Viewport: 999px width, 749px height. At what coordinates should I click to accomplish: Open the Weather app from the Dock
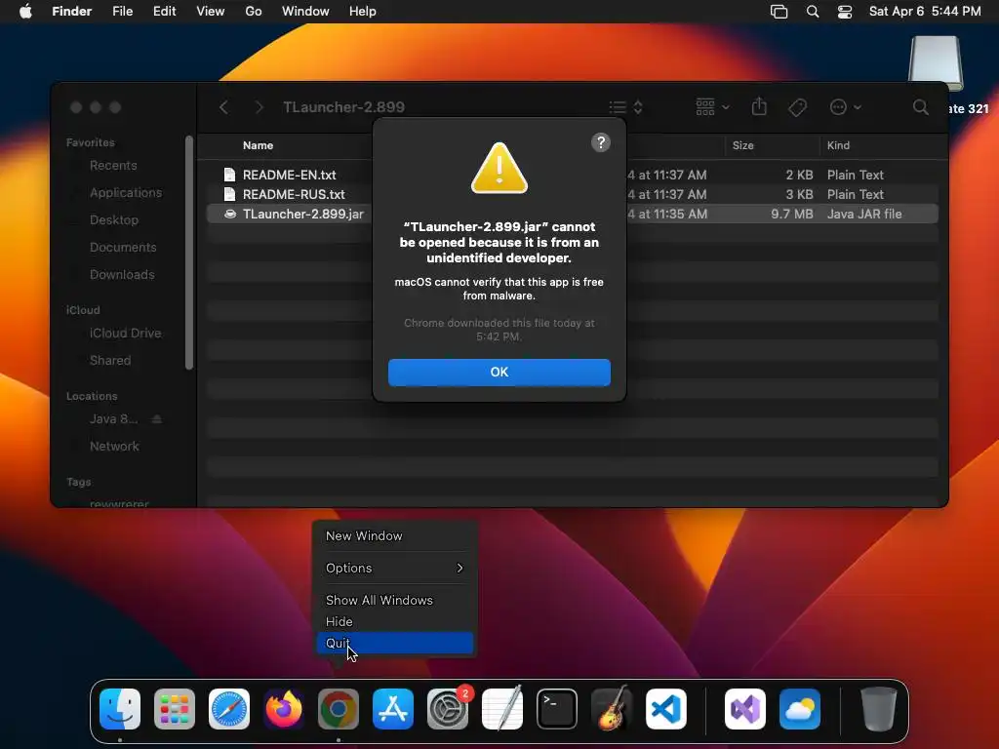tap(800, 709)
